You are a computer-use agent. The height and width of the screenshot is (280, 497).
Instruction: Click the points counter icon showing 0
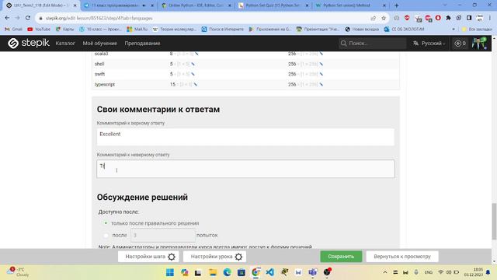(460, 44)
